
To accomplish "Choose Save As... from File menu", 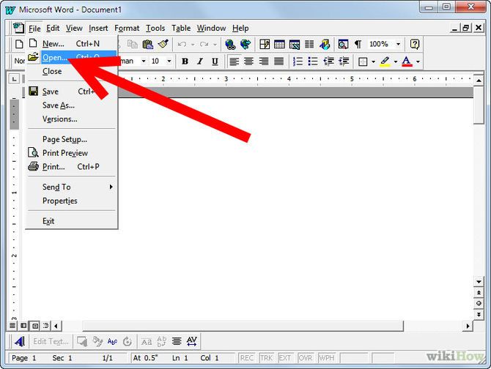I will [x=72, y=105].
